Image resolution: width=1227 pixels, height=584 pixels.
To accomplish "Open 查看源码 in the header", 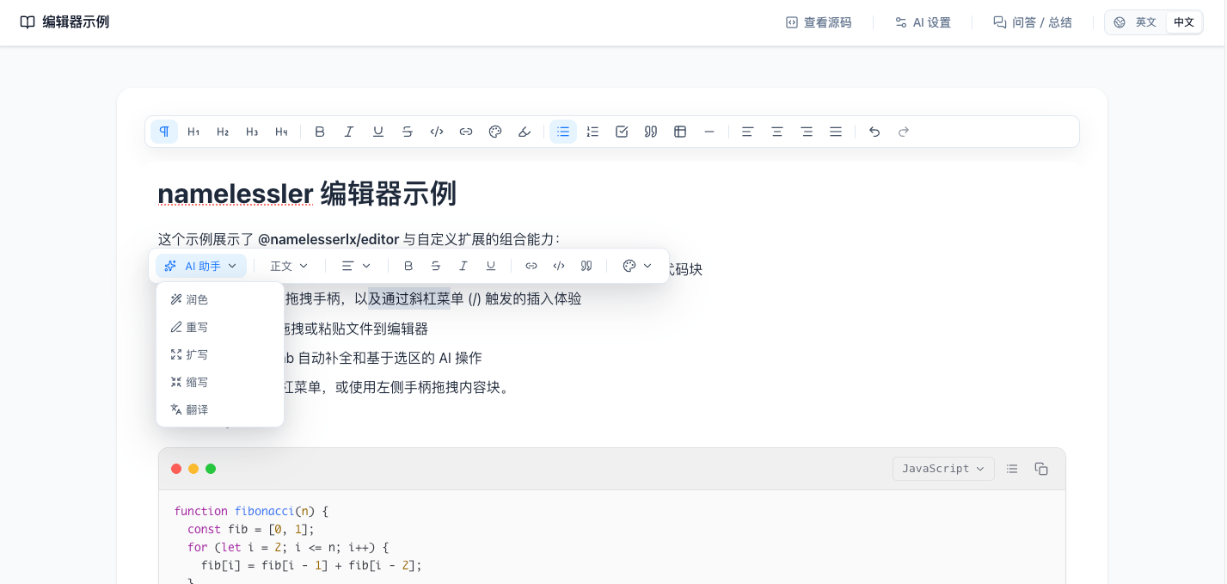I will point(819,22).
